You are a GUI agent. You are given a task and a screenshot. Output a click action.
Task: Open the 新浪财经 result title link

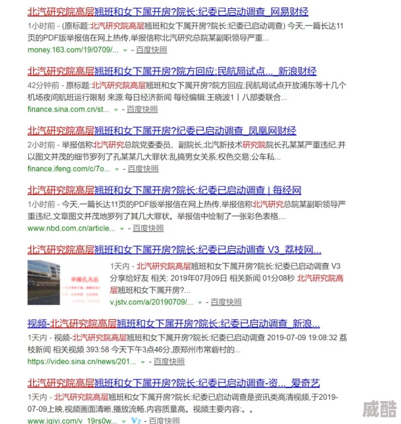[x=171, y=72]
